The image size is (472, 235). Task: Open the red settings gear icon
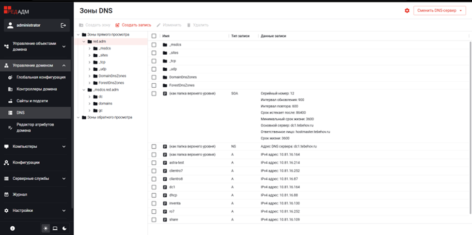tap(407, 11)
